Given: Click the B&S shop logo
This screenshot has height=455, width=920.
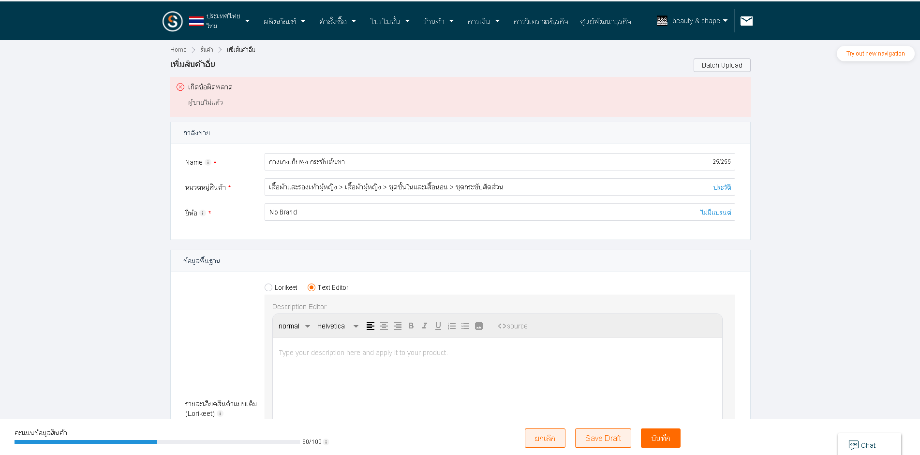Looking at the screenshot, I should pyautogui.click(x=662, y=21).
